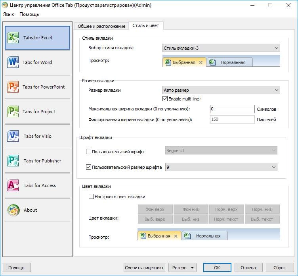This screenshot has width=298, height=276.
Task: Click Сменить лицензию button
Action: pos(144,268)
